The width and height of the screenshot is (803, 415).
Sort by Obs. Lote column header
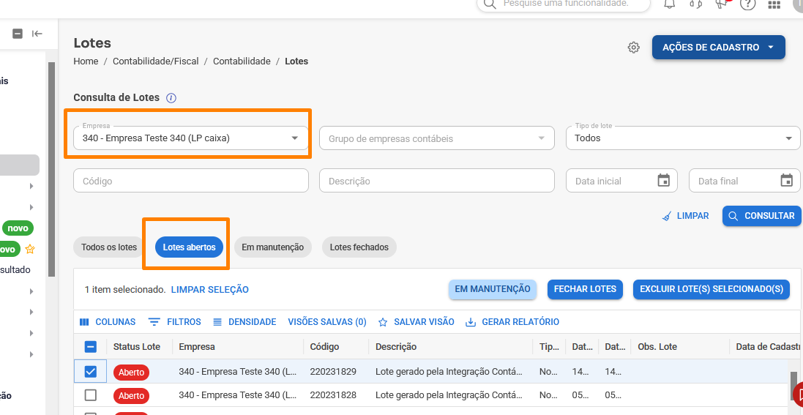pyautogui.click(x=657, y=347)
